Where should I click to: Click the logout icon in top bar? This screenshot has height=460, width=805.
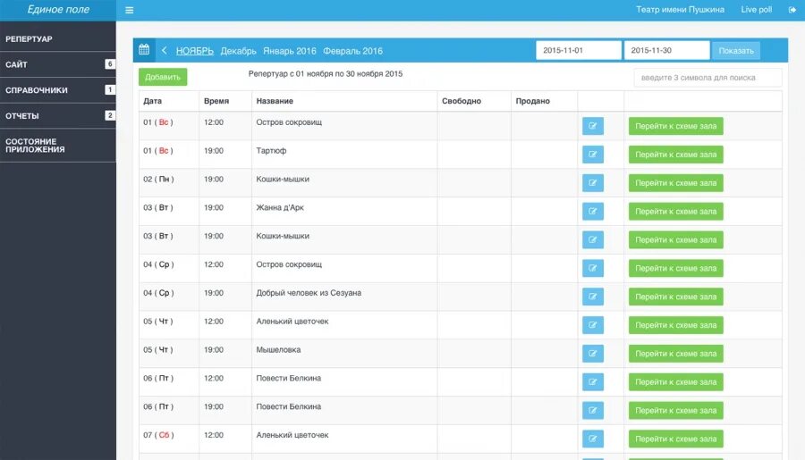pyautogui.click(x=792, y=10)
